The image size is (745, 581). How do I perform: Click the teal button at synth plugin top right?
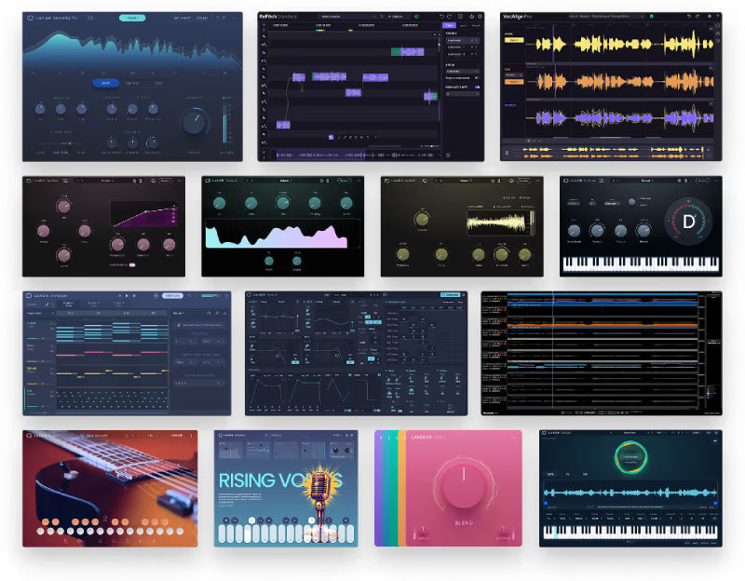click(451, 295)
